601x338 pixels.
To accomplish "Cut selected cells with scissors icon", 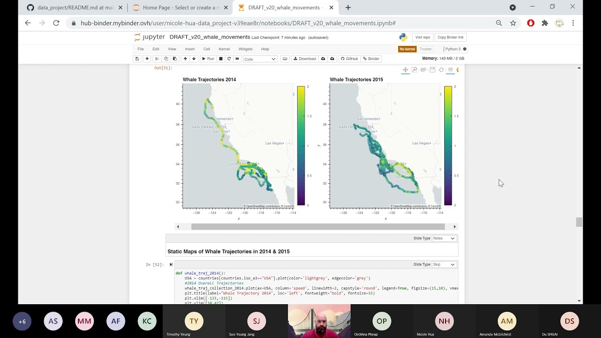I will point(157,59).
